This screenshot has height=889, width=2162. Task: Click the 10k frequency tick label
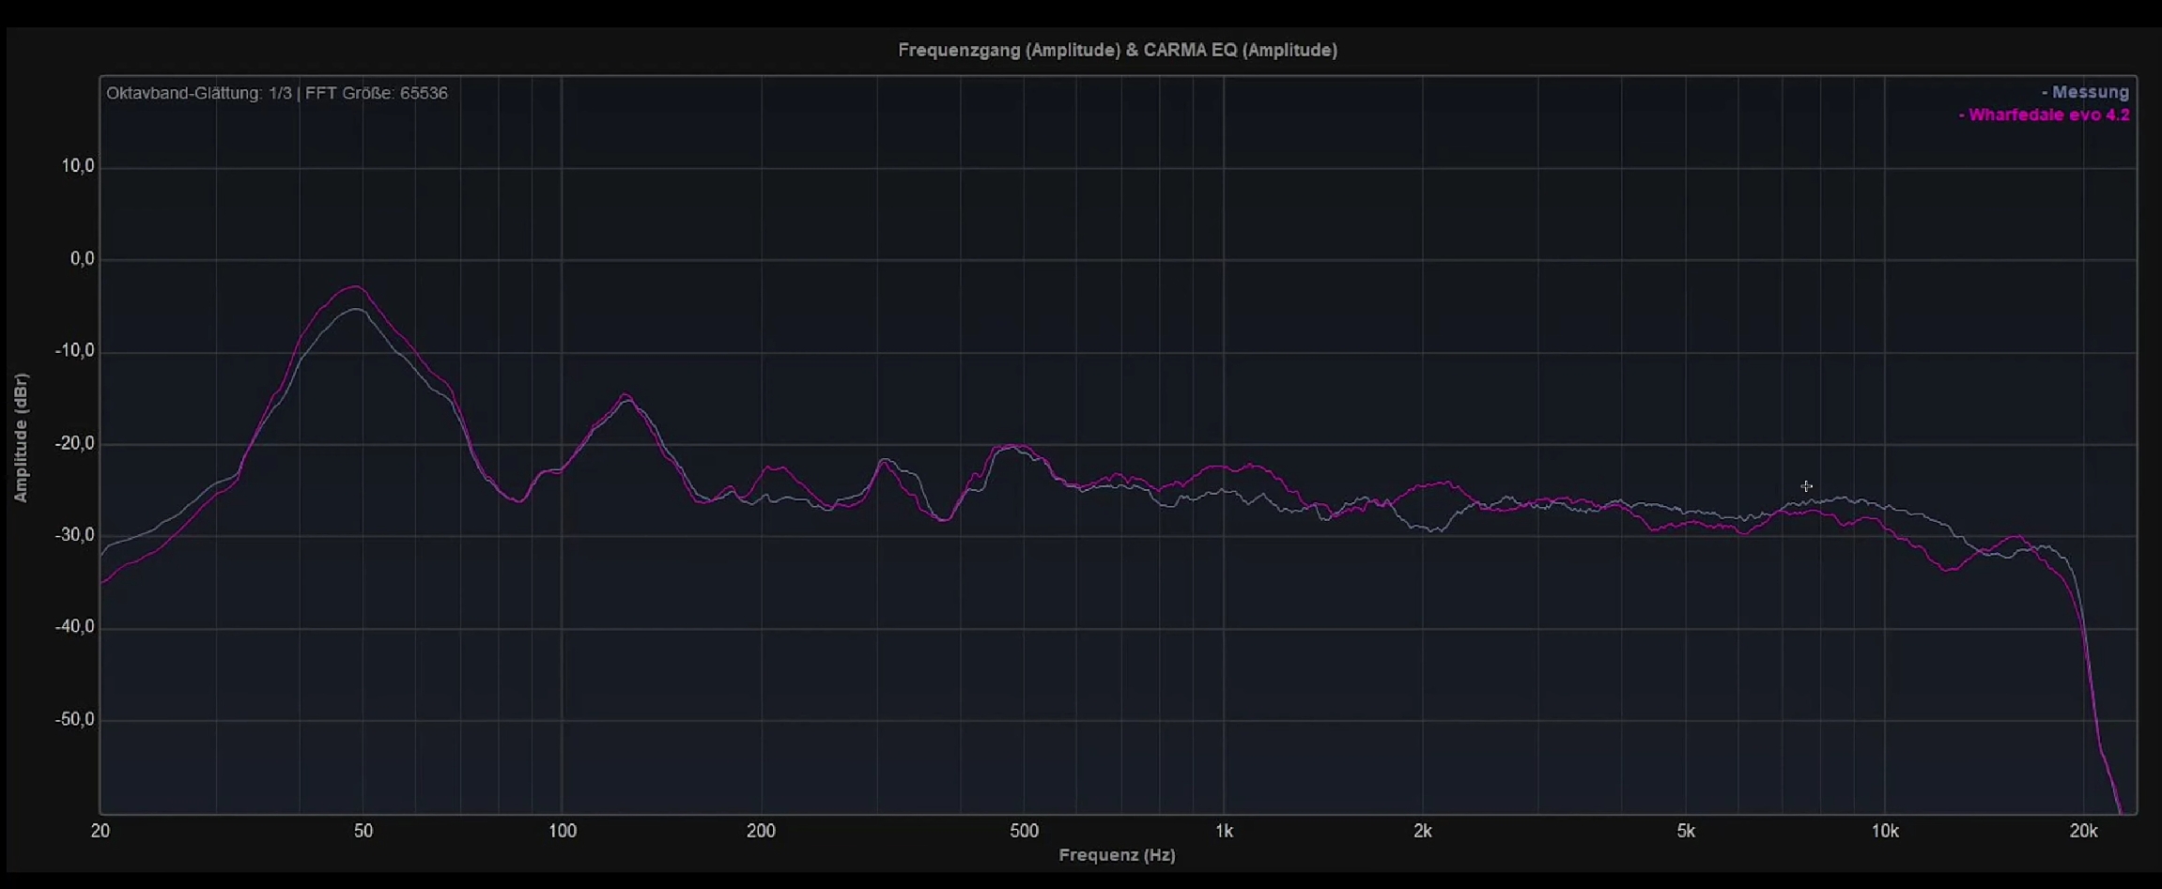click(1885, 831)
